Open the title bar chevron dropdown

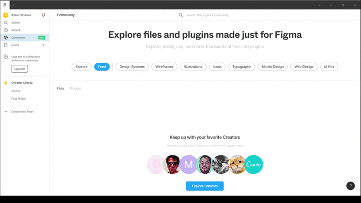319,5
